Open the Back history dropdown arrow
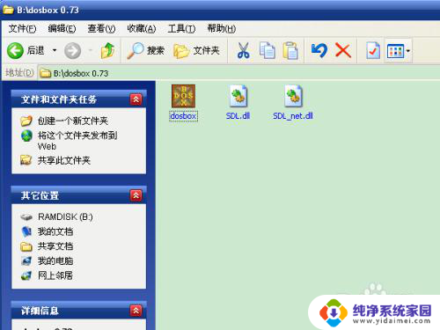Viewport: 440px width, 330px height. coord(55,50)
